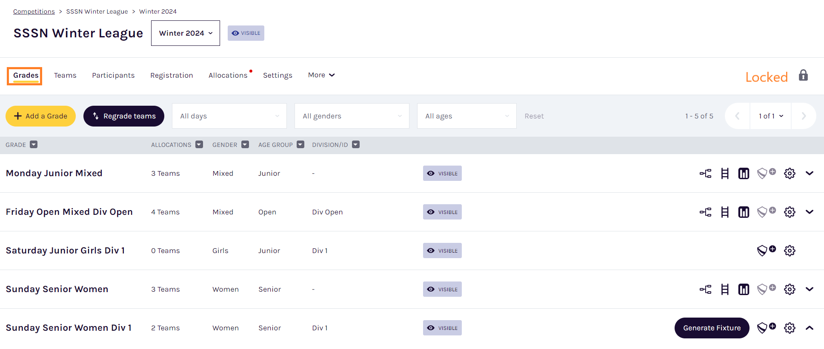Switch to the Participants tab
This screenshot has height=349, width=824.
point(113,75)
